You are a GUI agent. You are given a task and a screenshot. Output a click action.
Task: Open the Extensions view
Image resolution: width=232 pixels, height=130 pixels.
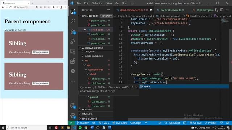click(x=73, y=61)
